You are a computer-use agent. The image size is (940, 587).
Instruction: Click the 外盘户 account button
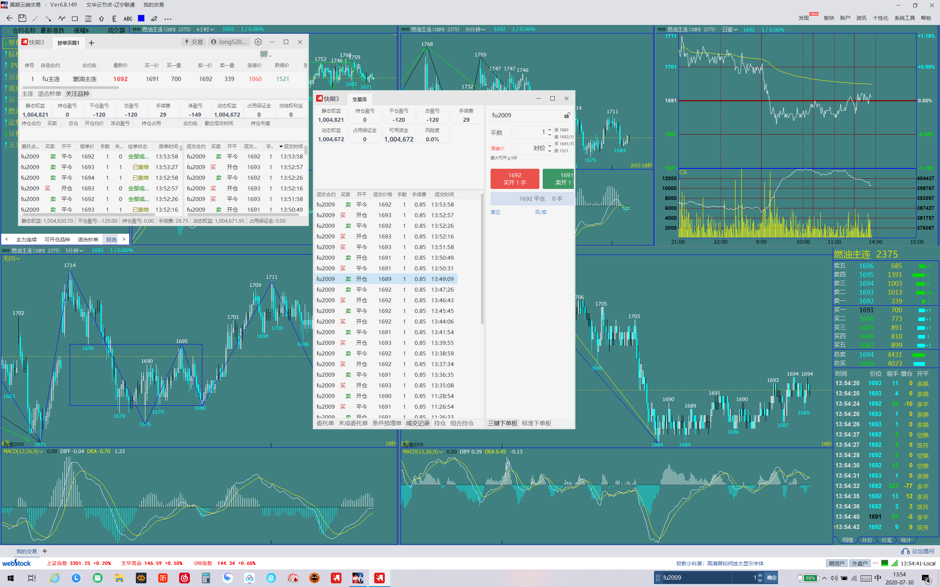click(859, 563)
